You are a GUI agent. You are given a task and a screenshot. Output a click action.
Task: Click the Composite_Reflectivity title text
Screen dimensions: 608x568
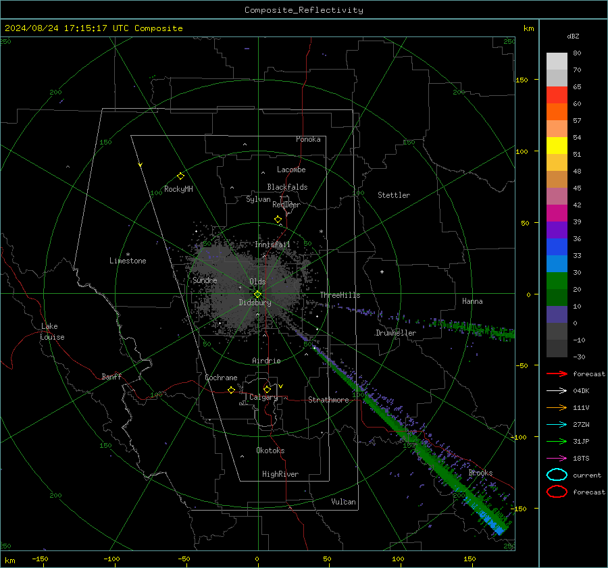(x=303, y=10)
